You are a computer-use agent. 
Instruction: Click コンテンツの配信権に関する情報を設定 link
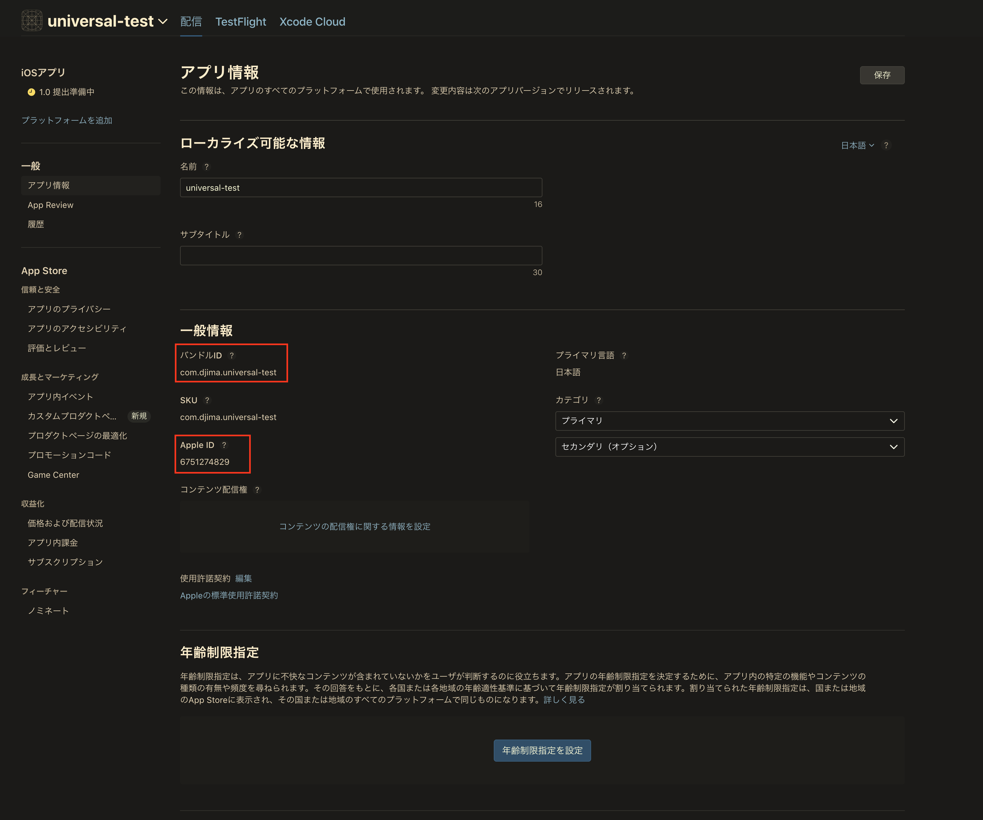tap(355, 526)
